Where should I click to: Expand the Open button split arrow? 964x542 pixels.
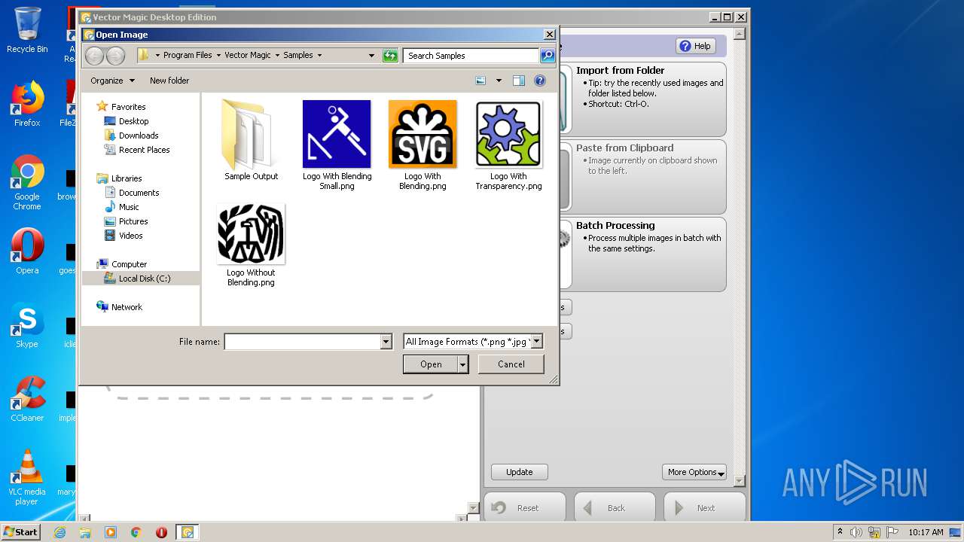point(463,364)
